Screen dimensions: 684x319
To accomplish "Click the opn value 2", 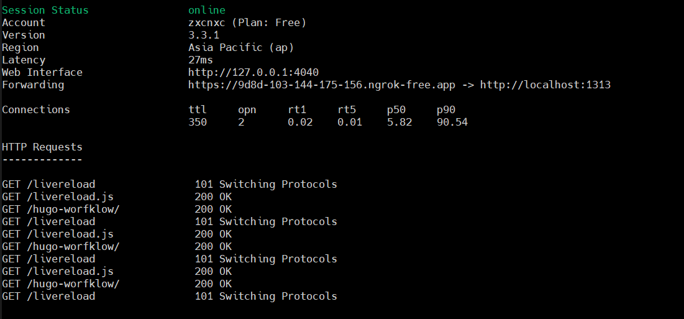I will click(x=241, y=122).
